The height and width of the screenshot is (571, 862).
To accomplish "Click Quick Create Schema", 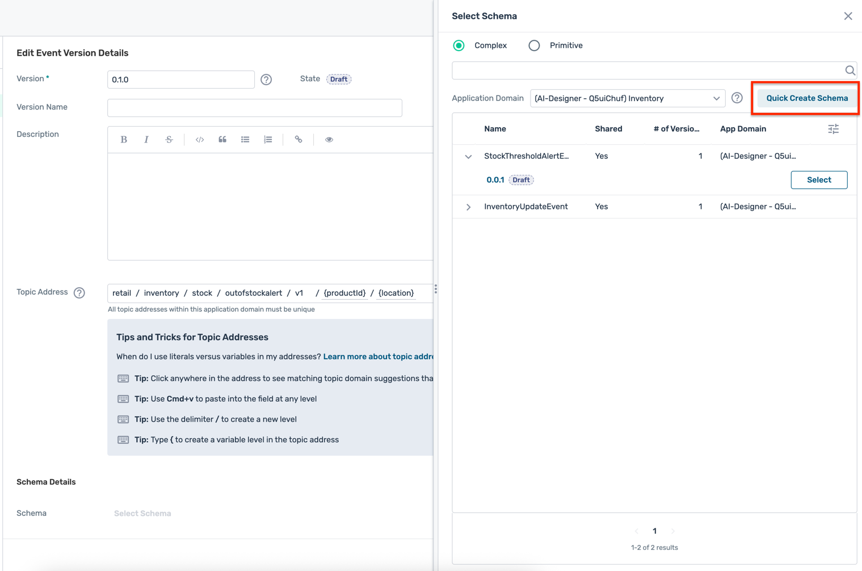I will (x=806, y=98).
